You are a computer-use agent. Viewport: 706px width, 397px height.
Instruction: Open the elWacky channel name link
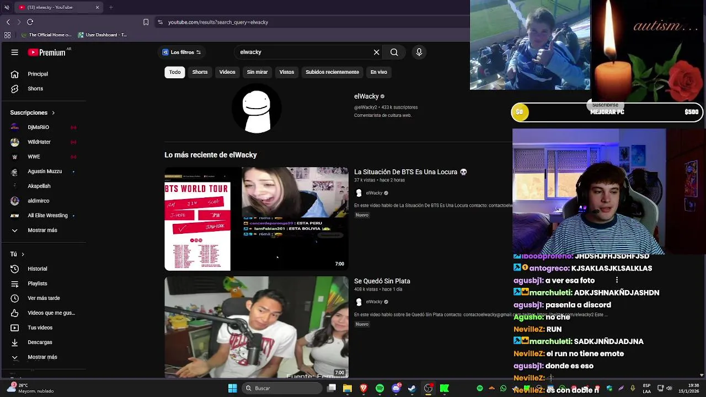366,96
